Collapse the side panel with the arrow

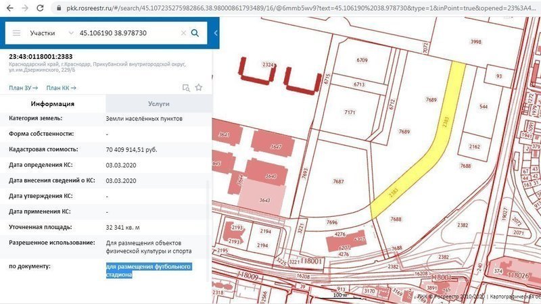click(216, 33)
